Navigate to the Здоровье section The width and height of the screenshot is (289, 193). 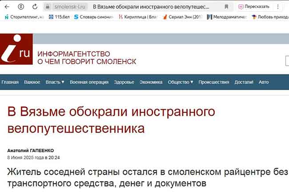click(x=124, y=82)
